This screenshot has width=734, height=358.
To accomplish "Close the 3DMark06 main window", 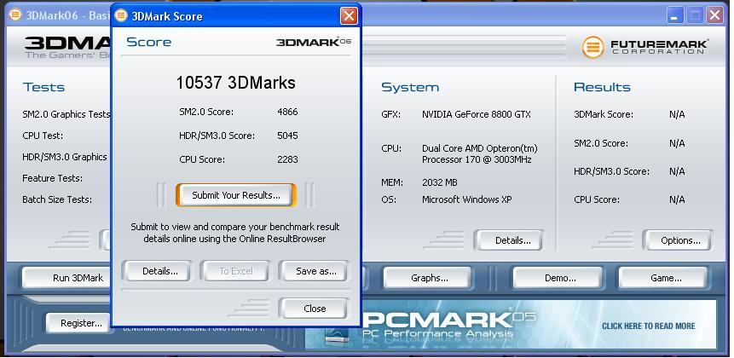I will click(714, 15).
